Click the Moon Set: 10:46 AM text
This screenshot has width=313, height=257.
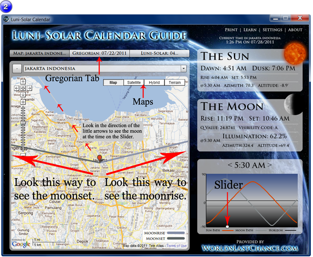[269, 118]
